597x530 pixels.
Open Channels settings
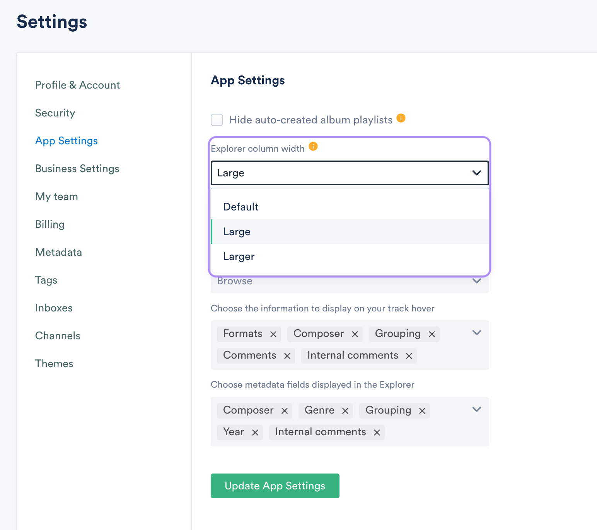pyautogui.click(x=58, y=336)
